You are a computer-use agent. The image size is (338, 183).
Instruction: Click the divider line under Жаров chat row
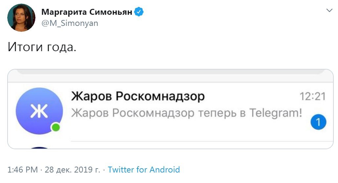[202, 141]
